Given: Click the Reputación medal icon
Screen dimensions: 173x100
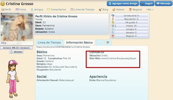Looking at the screenshot, I should click(x=113, y=19).
